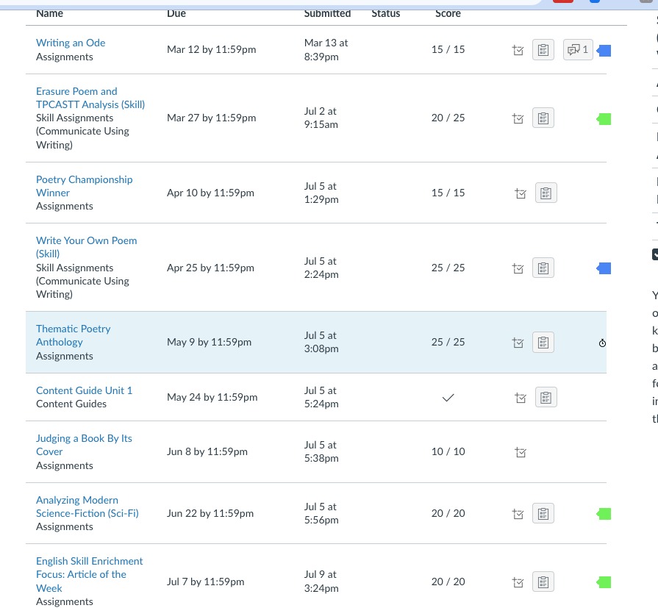Click the blue tag on Writing an Ode
The width and height of the screenshot is (658, 608).
click(x=604, y=50)
